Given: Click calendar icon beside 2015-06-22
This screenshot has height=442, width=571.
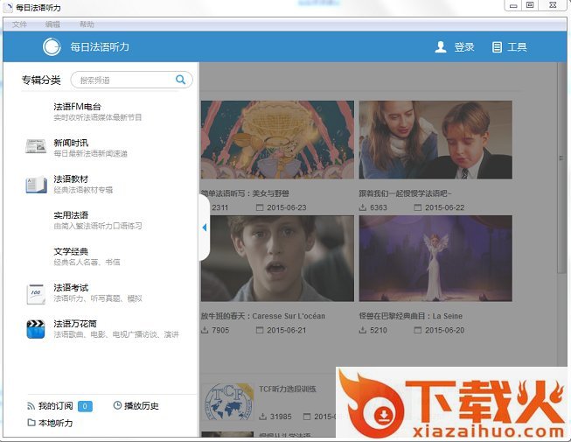Looking at the screenshot, I should (x=418, y=207).
